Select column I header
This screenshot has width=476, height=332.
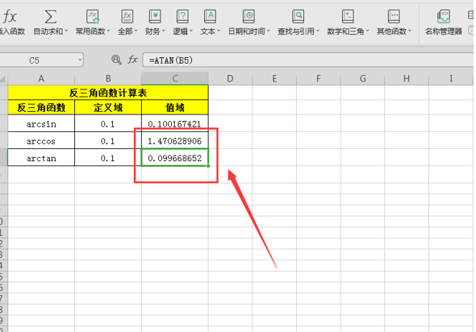pyautogui.click(x=451, y=79)
